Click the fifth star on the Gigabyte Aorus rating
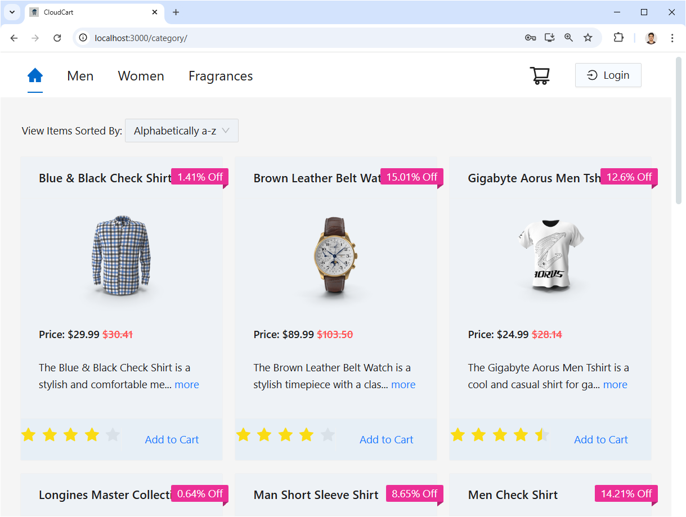 [x=541, y=434]
